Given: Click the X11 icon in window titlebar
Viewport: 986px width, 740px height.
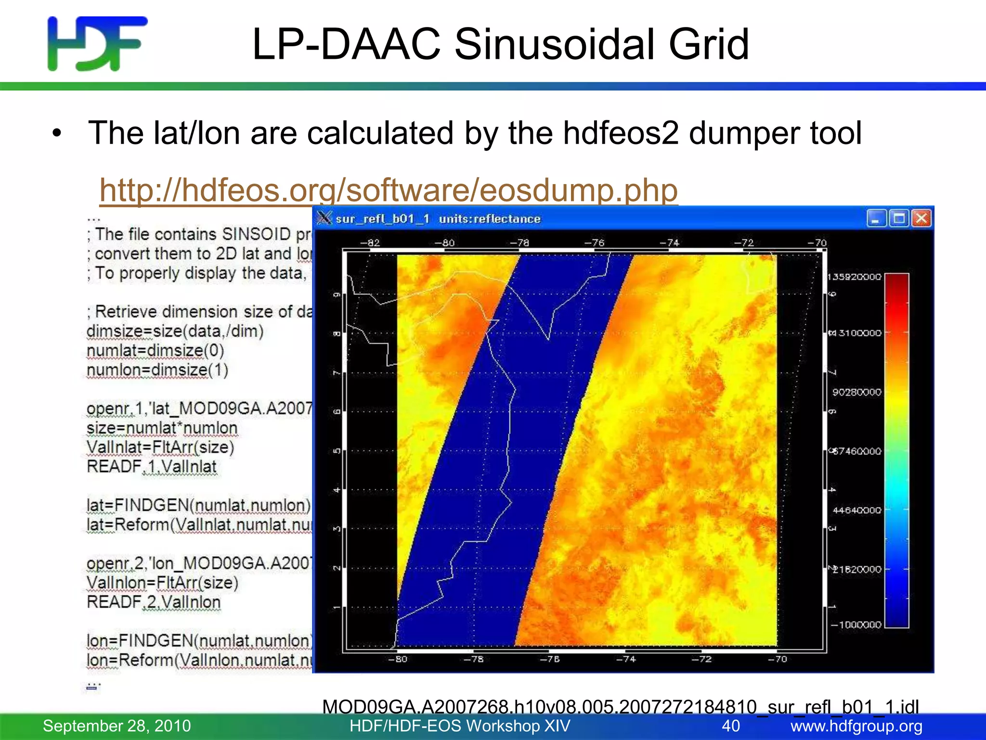Looking at the screenshot, I should (324, 218).
